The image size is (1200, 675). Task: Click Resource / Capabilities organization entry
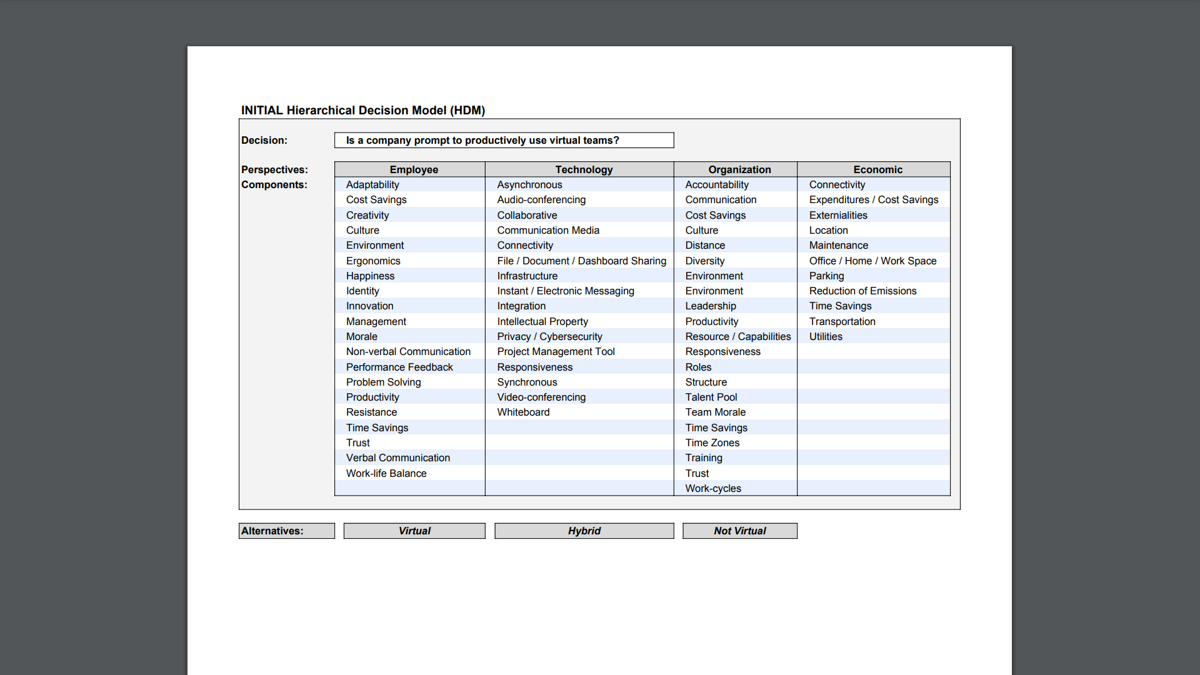737,336
